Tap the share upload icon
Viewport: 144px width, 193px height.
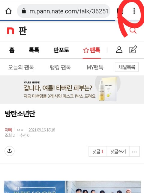(10, 151)
